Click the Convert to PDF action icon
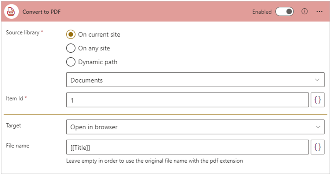Image resolution: width=331 pixels, height=175 pixels. [x=11, y=12]
